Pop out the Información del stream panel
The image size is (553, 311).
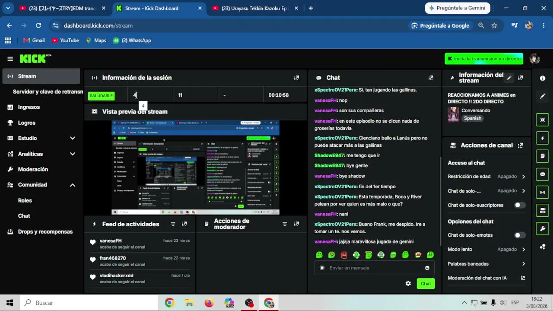tap(521, 78)
